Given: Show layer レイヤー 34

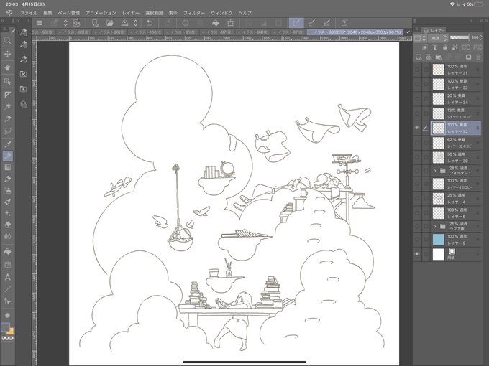Looking at the screenshot, I should [417, 99].
